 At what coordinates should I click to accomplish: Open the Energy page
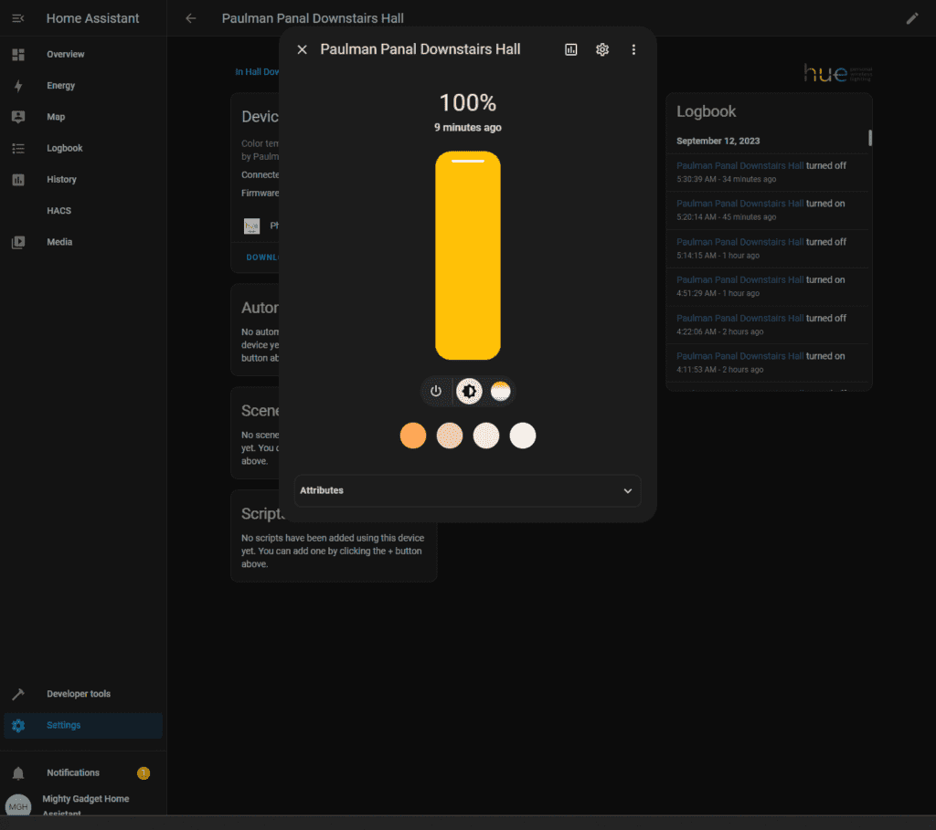point(61,86)
